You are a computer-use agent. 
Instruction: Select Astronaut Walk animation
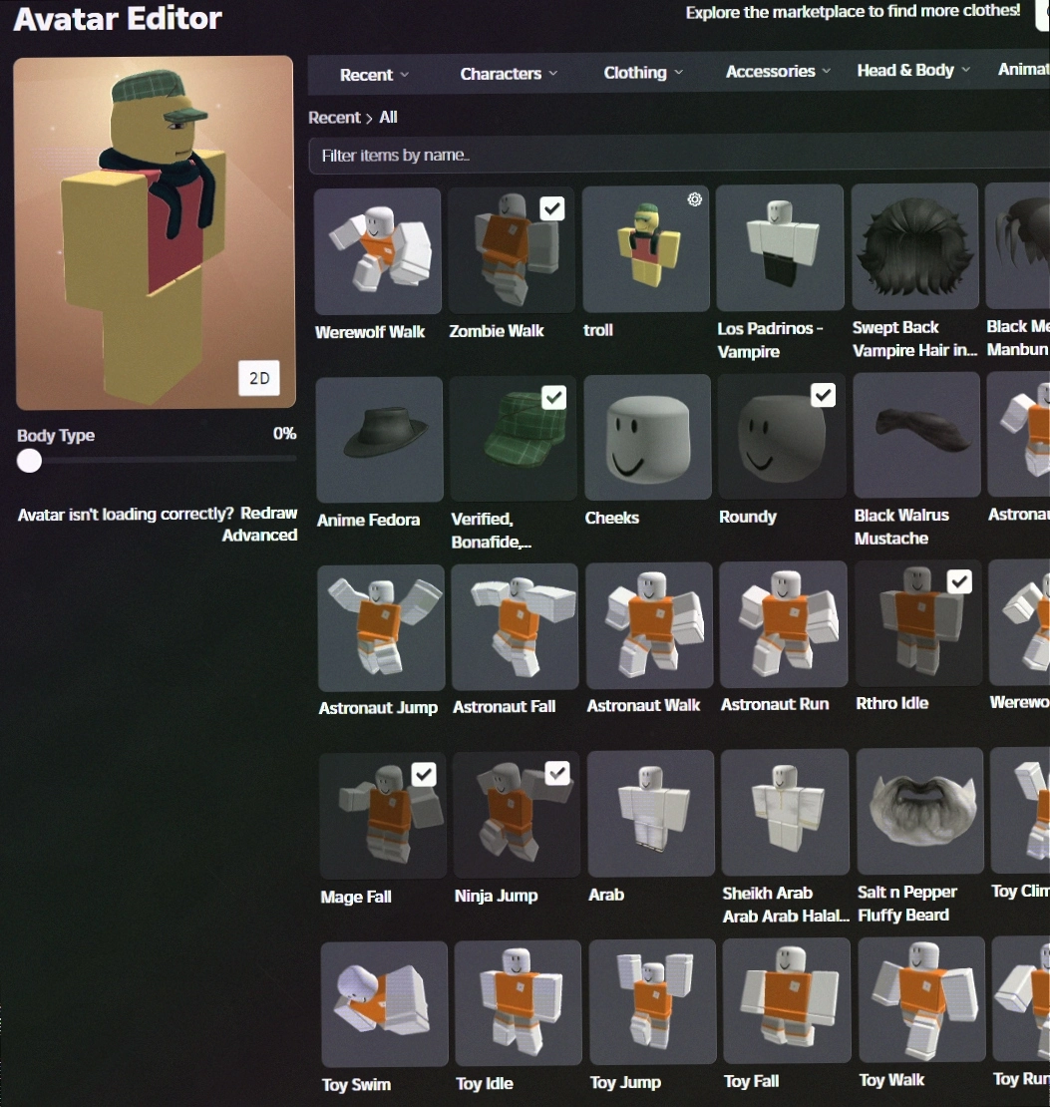[649, 624]
